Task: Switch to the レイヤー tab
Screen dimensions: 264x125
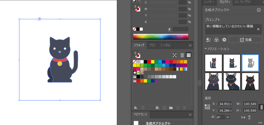Action: tap(209, 2)
